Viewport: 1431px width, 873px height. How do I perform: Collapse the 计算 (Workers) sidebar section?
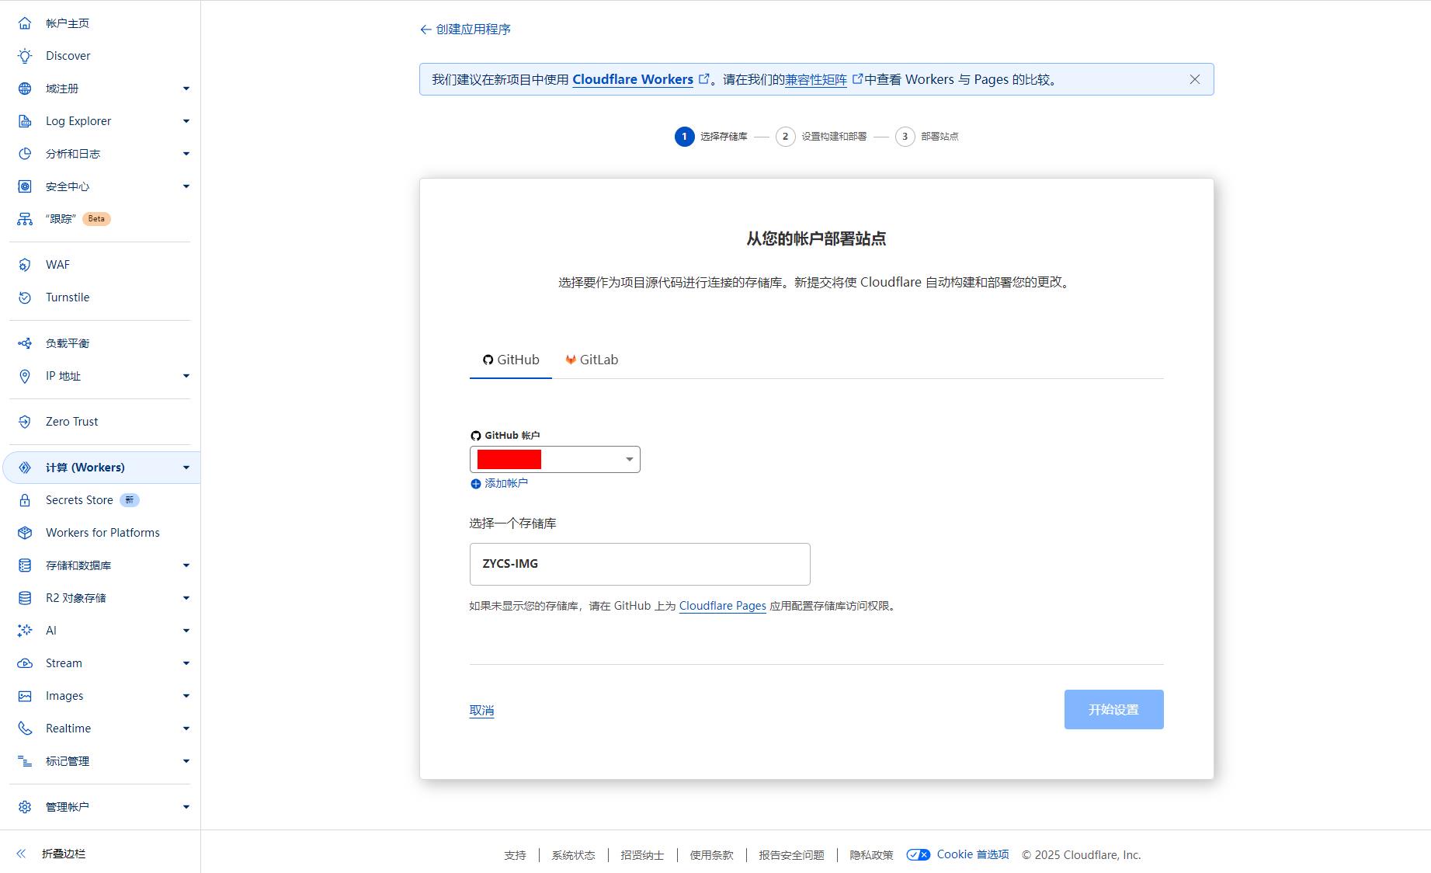click(186, 468)
